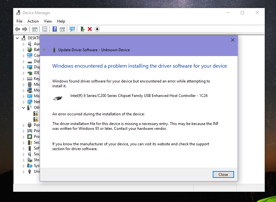
Task: Expand the 'Cor' computer node chevron
Action: (x=24, y=56)
